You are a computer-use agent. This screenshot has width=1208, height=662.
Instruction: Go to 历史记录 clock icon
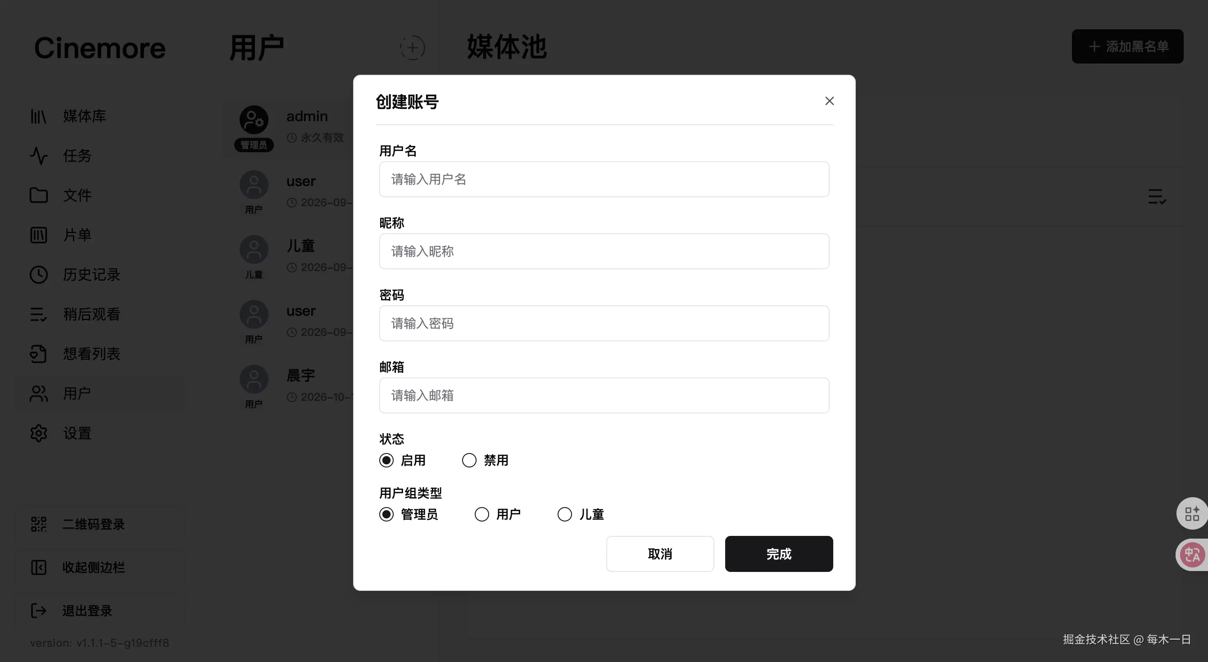38,275
